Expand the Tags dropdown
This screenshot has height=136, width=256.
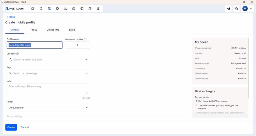(86, 73)
